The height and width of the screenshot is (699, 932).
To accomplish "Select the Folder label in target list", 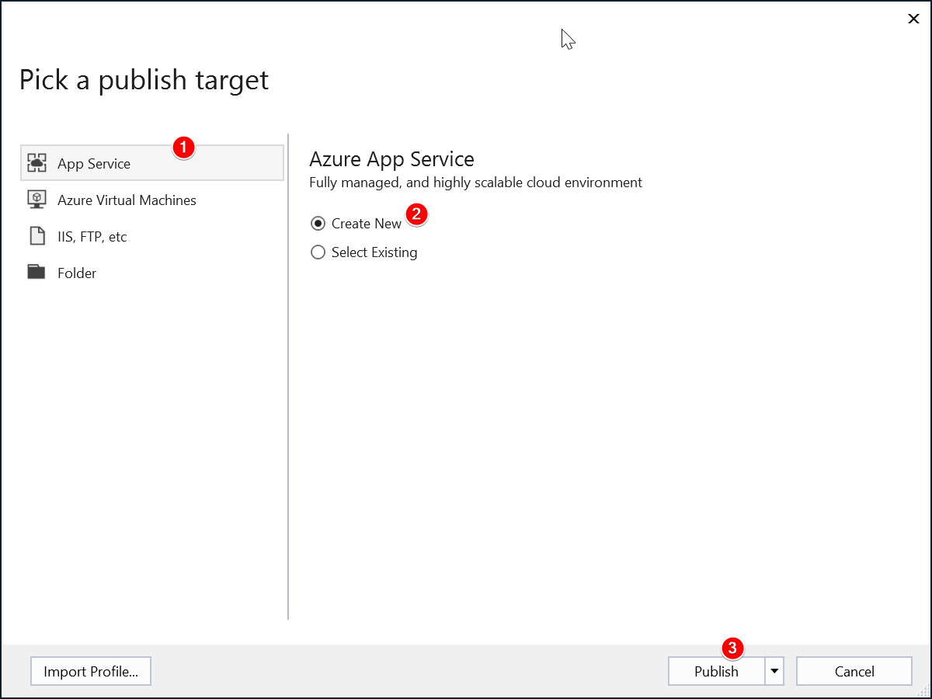I will tap(77, 273).
